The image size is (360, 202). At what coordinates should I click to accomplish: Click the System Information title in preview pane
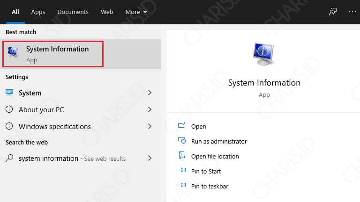coord(264,83)
